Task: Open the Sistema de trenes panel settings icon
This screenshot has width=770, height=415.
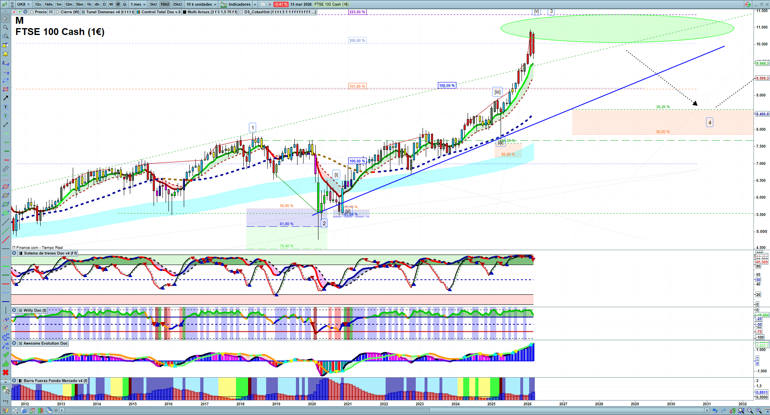Action: pos(14,253)
